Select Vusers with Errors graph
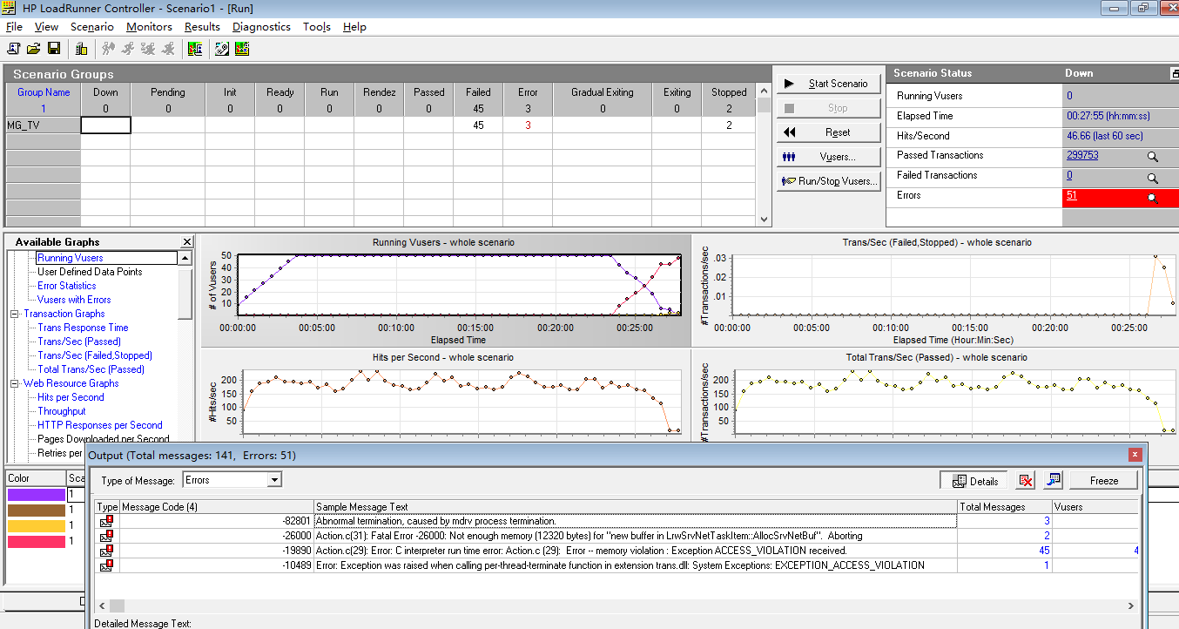This screenshot has height=629, width=1179. 74,300
